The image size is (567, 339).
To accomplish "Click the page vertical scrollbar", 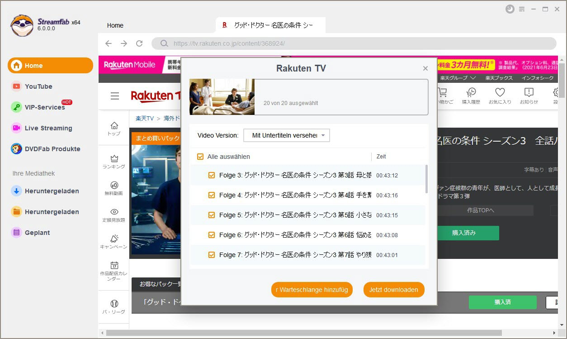I will point(562,81).
